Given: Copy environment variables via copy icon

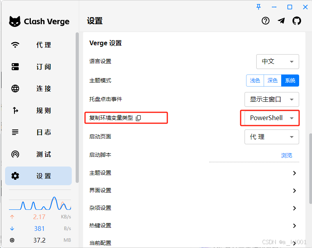Looking at the screenshot, I should click(x=138, y=118).
